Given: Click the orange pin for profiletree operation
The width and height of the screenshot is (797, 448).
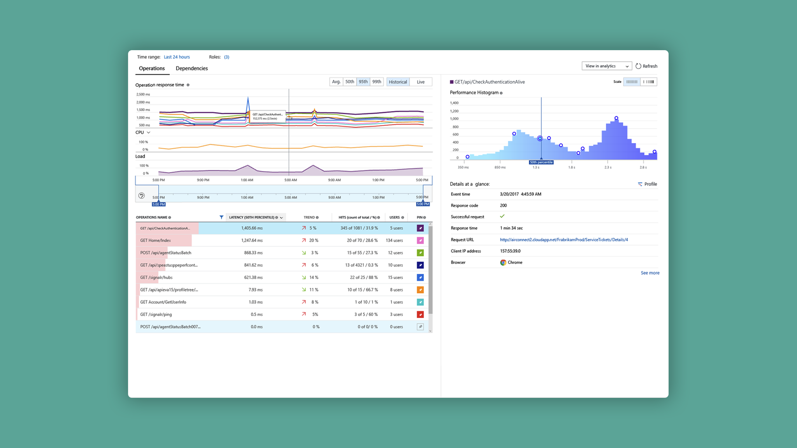Looking at the screenshot, I should [420, 290].
